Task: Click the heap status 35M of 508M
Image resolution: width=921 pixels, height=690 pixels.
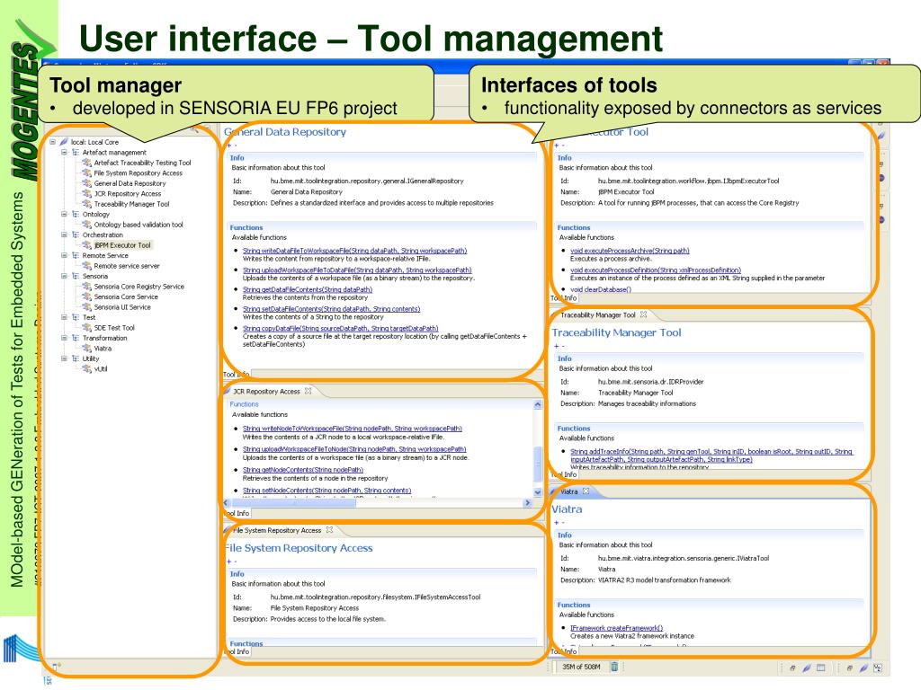Action: coord(582,668)
